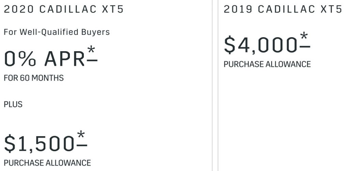
Task: Click PURCHASE ALLOWANCE under $4,000
Action: [x=267, y=64]
